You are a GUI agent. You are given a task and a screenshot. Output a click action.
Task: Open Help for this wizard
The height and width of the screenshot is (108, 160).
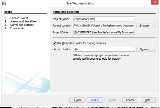pyautogui.click(x=147, y=100)
